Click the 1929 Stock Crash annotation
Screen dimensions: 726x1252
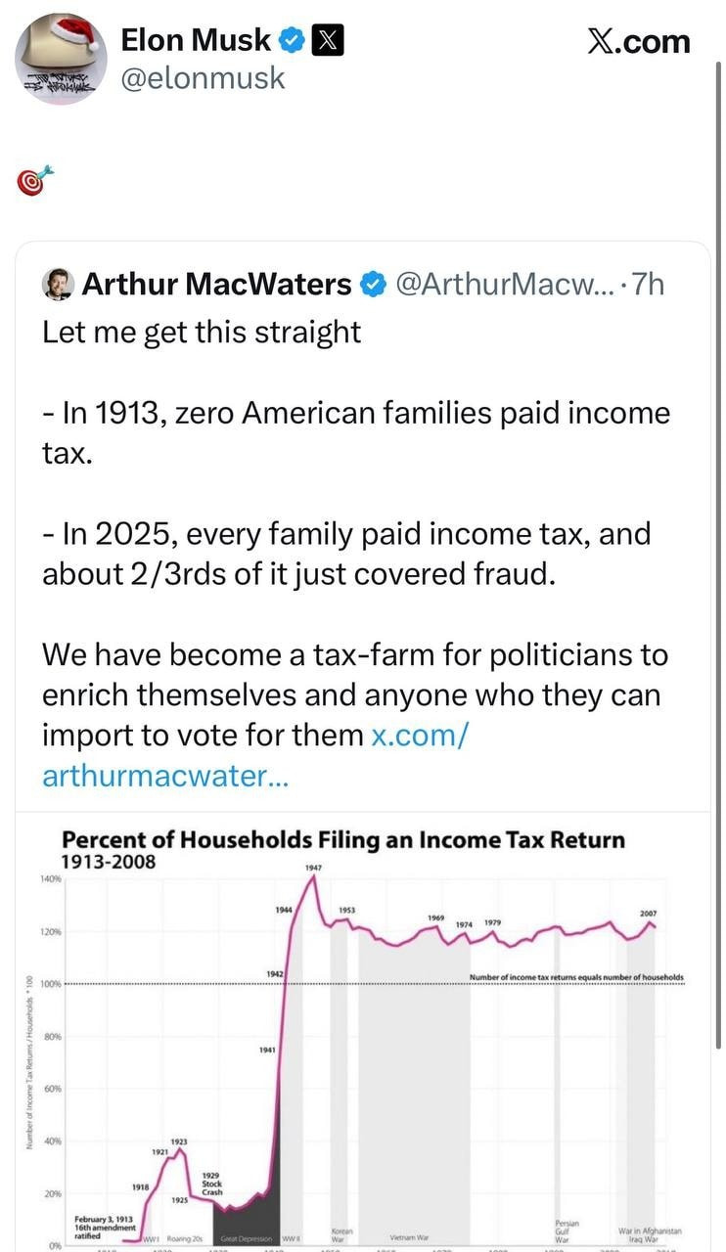click(x=211, y=1183)
